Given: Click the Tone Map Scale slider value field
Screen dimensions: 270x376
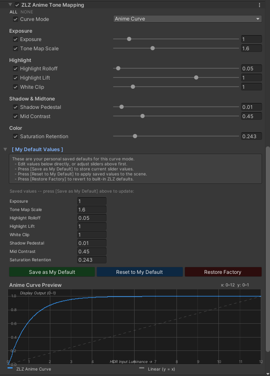Looking at the screenshot, I should click(252, 49).
